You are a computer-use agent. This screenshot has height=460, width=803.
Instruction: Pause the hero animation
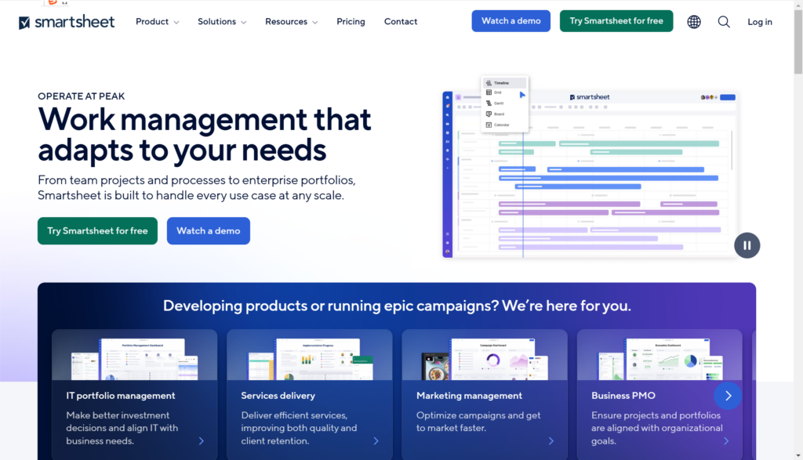click(x=747, y=245)
